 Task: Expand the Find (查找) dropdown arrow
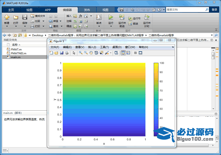[x=62, y=26]
